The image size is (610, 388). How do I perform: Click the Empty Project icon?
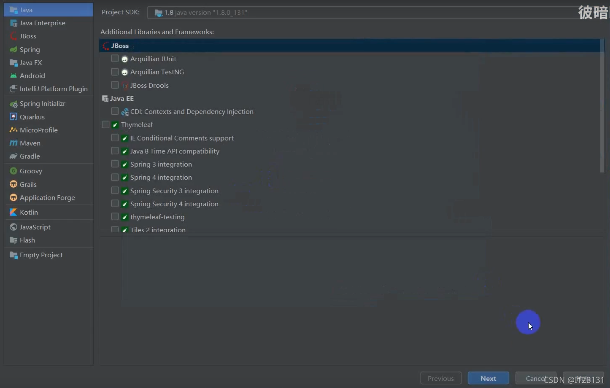tap(13, 255)
